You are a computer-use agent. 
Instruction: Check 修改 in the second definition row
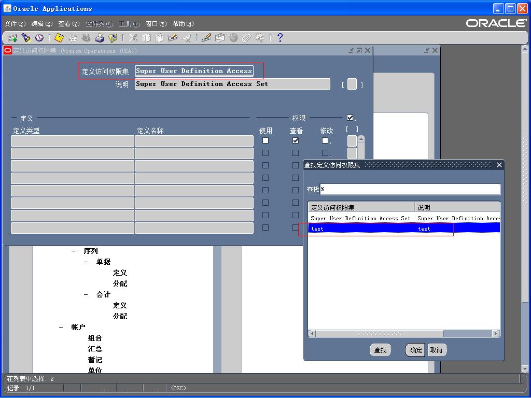coord(325,153)
